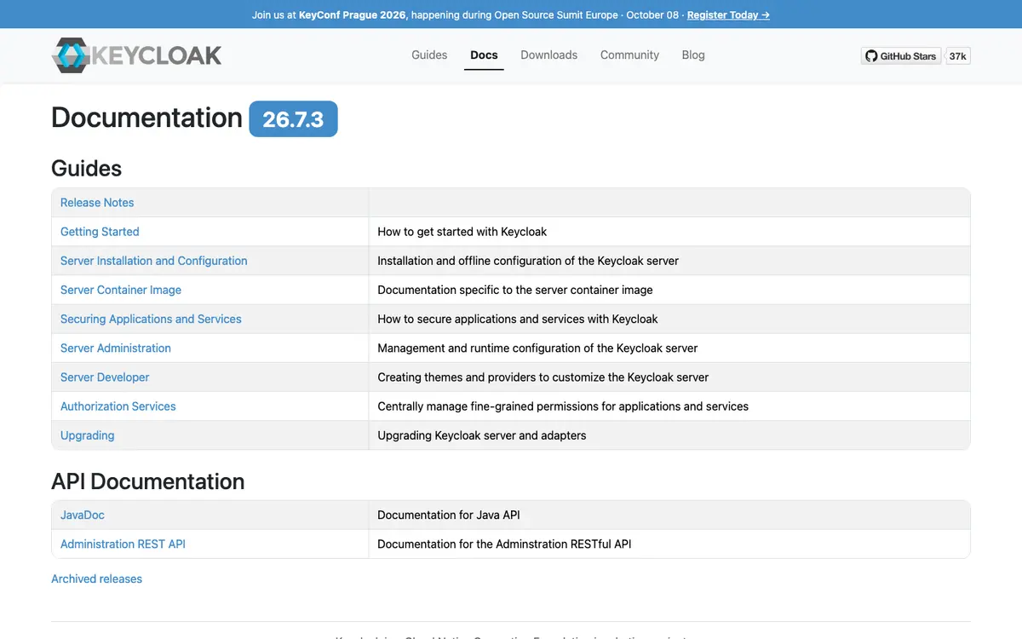
Task: Click the "Guides" section heading
Action: click(x=87, y=168)
